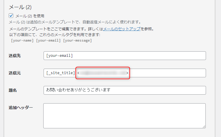The width and height of the screenshot is (221, 137).
Task: Click the メールタグを利用できます instruction line
Action: click(55, 35)
